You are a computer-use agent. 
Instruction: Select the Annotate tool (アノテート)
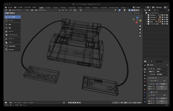[x=13, y=39]
